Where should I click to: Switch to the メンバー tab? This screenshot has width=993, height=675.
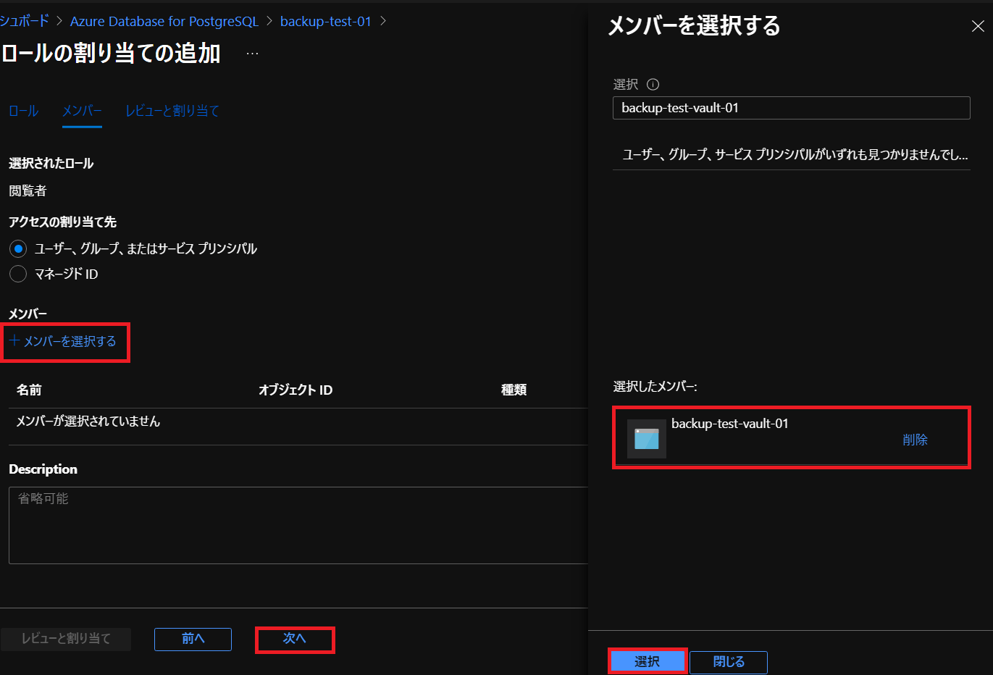(82, 111)
